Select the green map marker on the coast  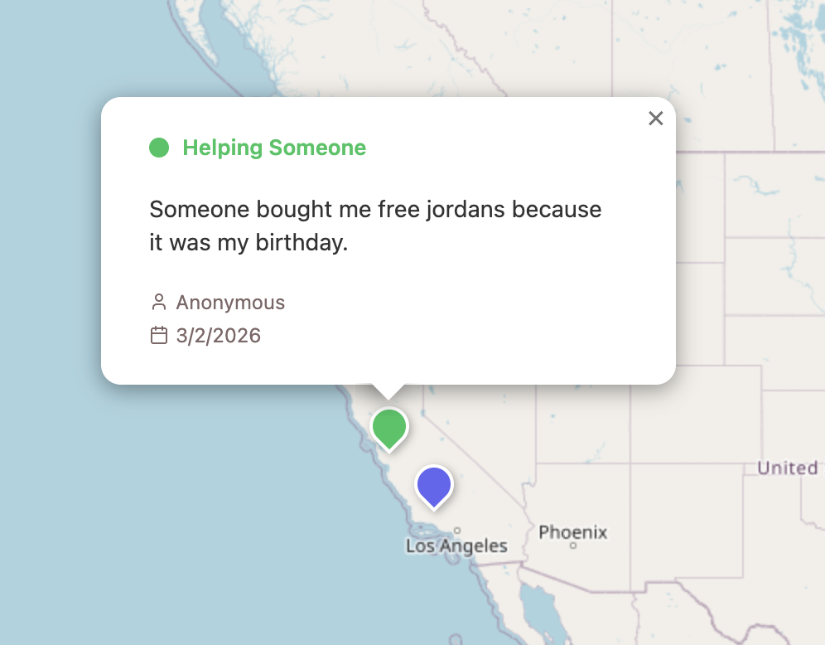point(388,427)
